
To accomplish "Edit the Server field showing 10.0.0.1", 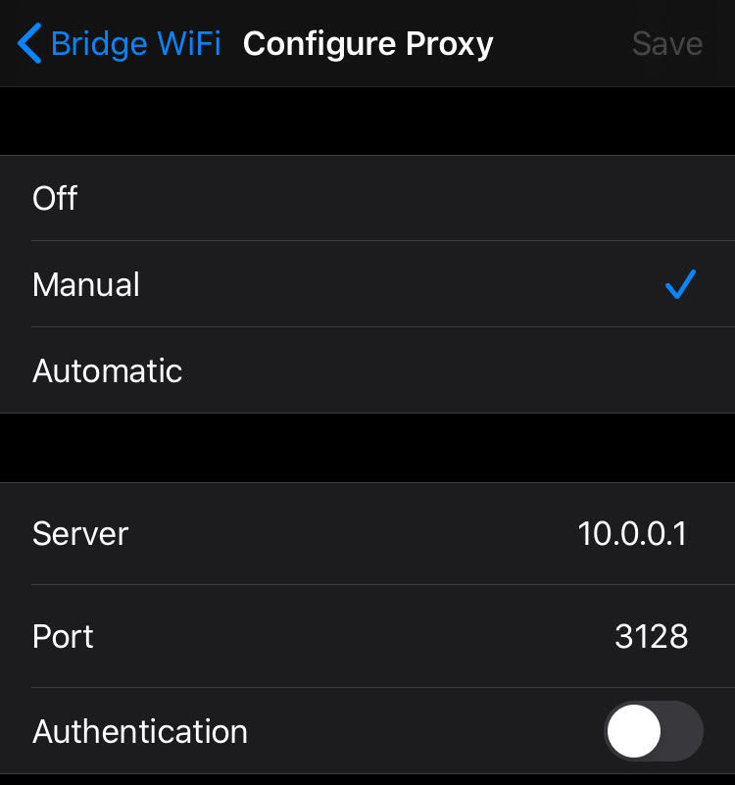I will point(632,534).
